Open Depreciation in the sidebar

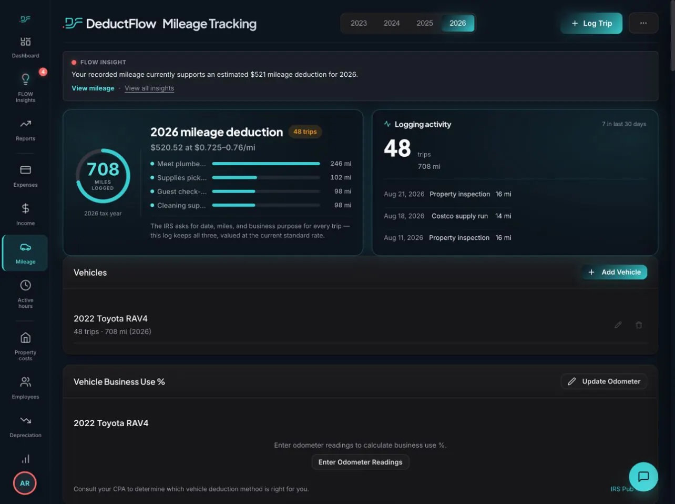tap(25, 426)
